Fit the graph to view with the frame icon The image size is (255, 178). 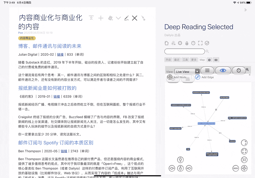(244, 160)
